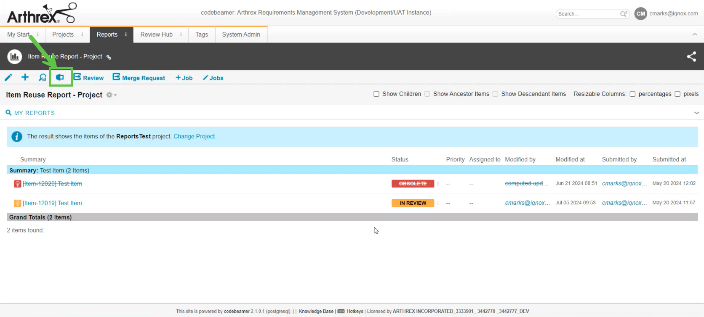Check the pixels resizable columns checkbox

click(677, 94)
